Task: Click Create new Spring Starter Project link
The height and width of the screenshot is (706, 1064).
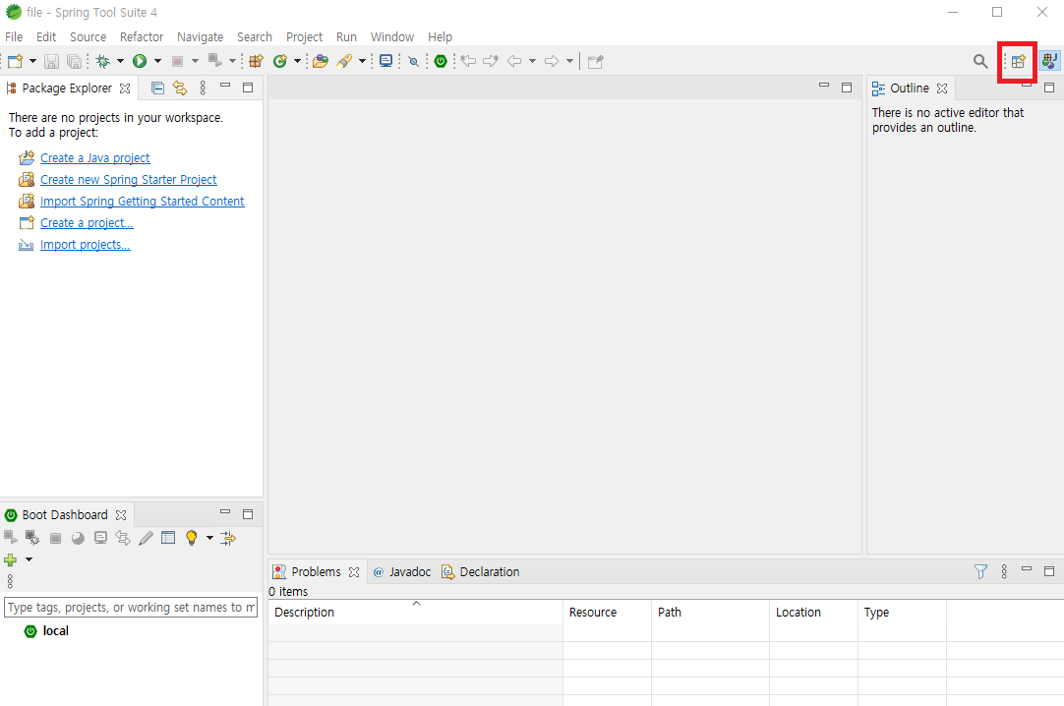Action: coord(128,180)
